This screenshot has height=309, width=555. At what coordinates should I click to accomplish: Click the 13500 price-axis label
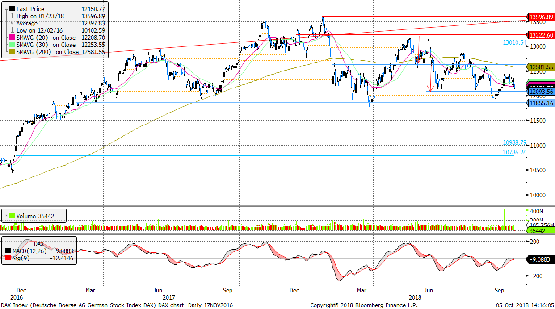[538, 22]
